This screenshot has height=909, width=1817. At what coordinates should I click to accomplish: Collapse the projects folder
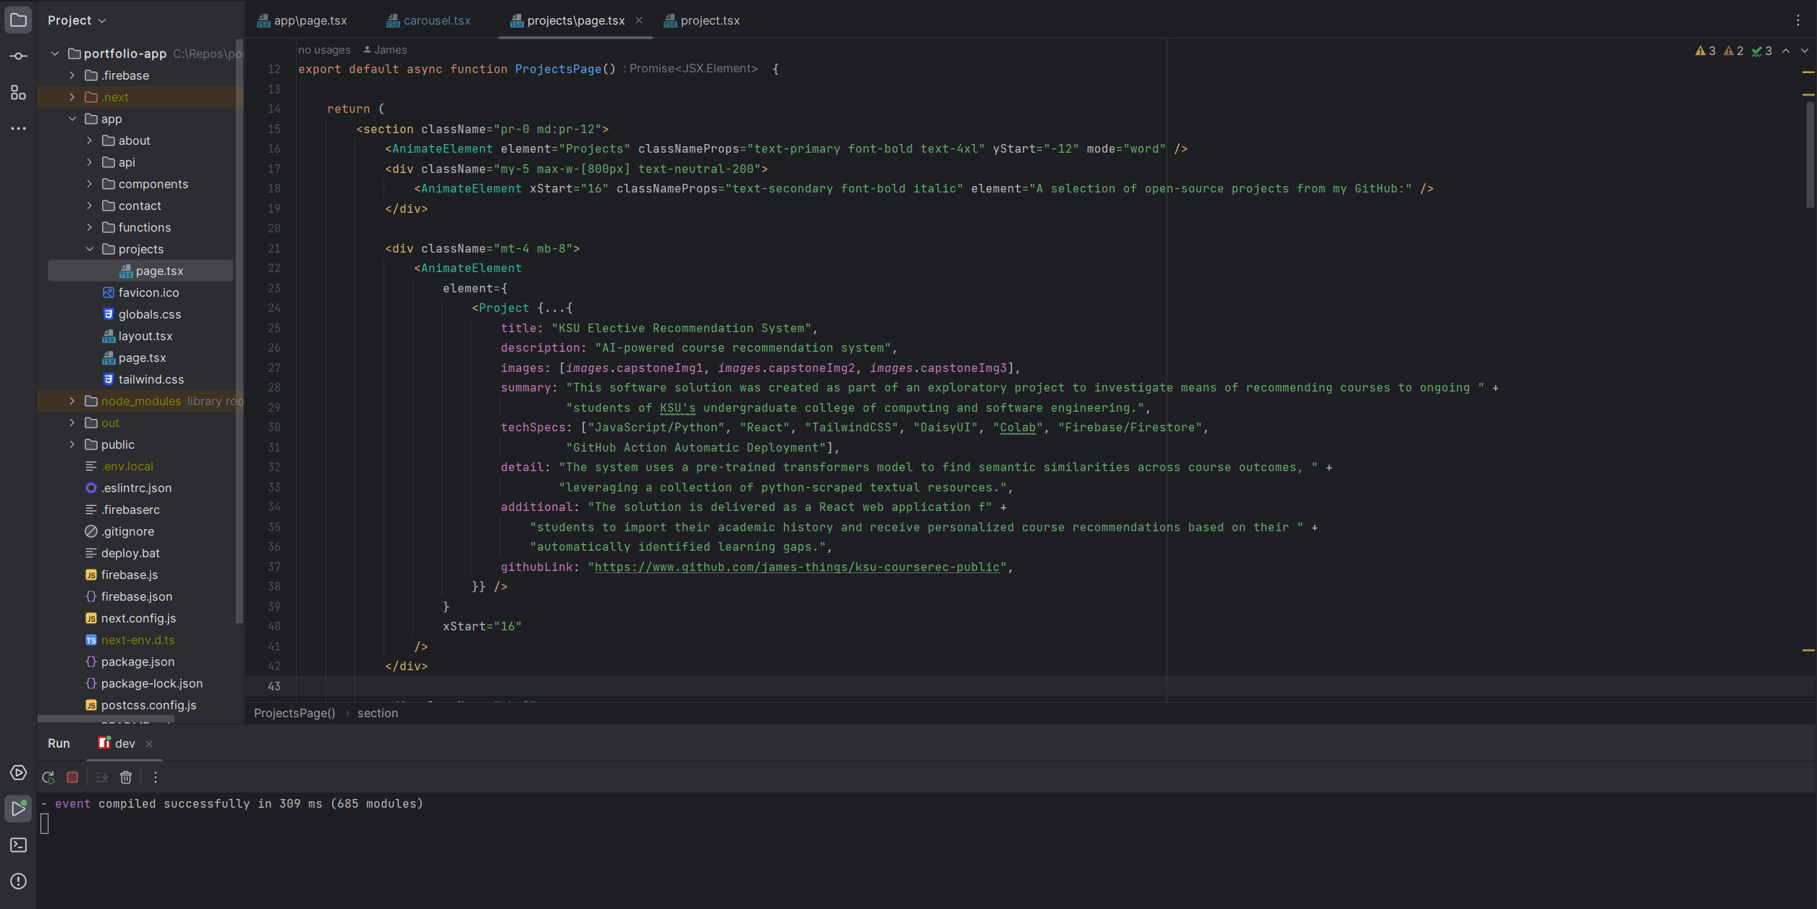point(90,249)
